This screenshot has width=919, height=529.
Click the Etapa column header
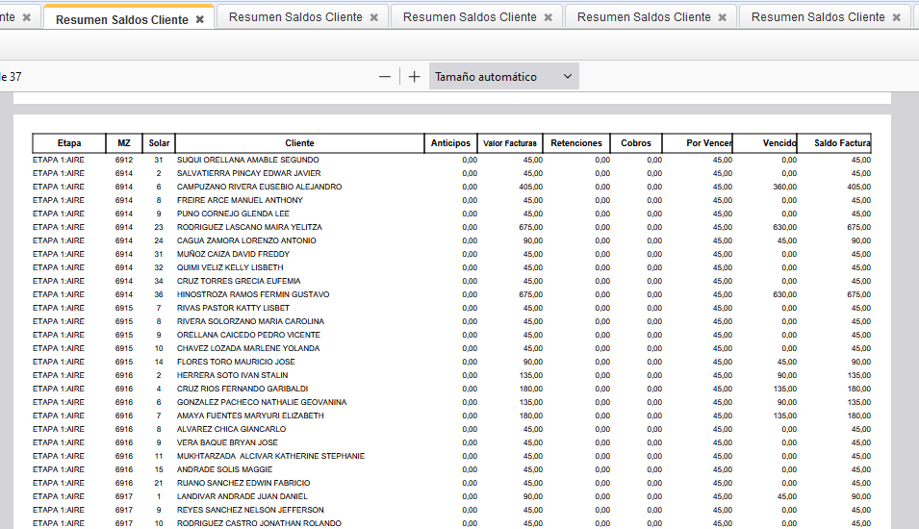point(69,143)
